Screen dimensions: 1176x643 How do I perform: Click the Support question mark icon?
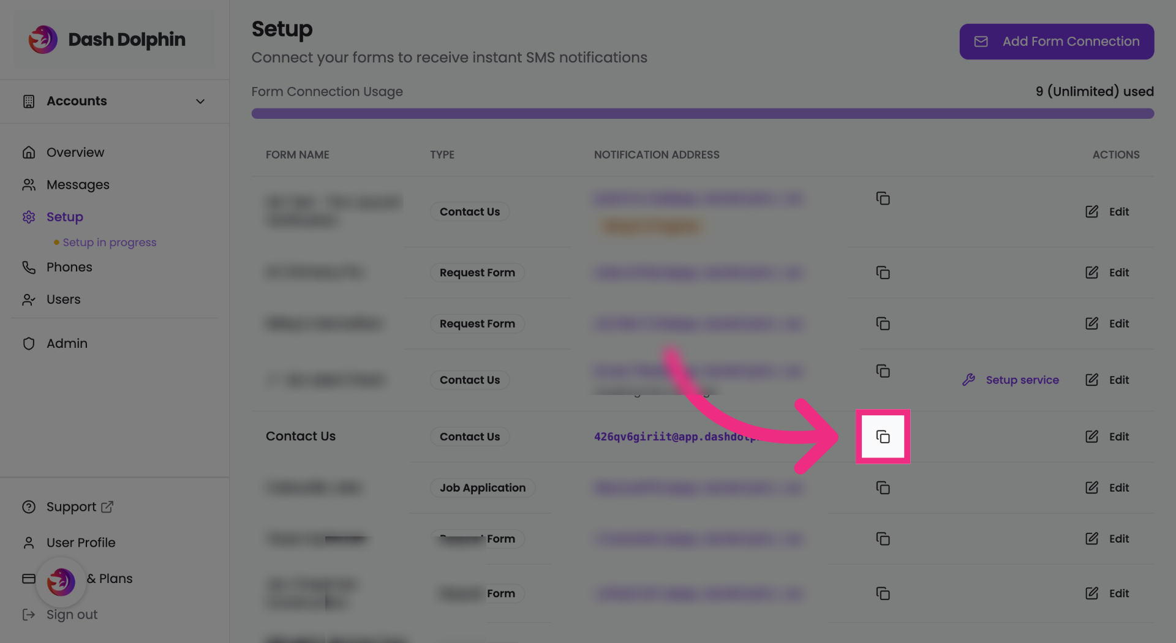[x=29, y=507]
